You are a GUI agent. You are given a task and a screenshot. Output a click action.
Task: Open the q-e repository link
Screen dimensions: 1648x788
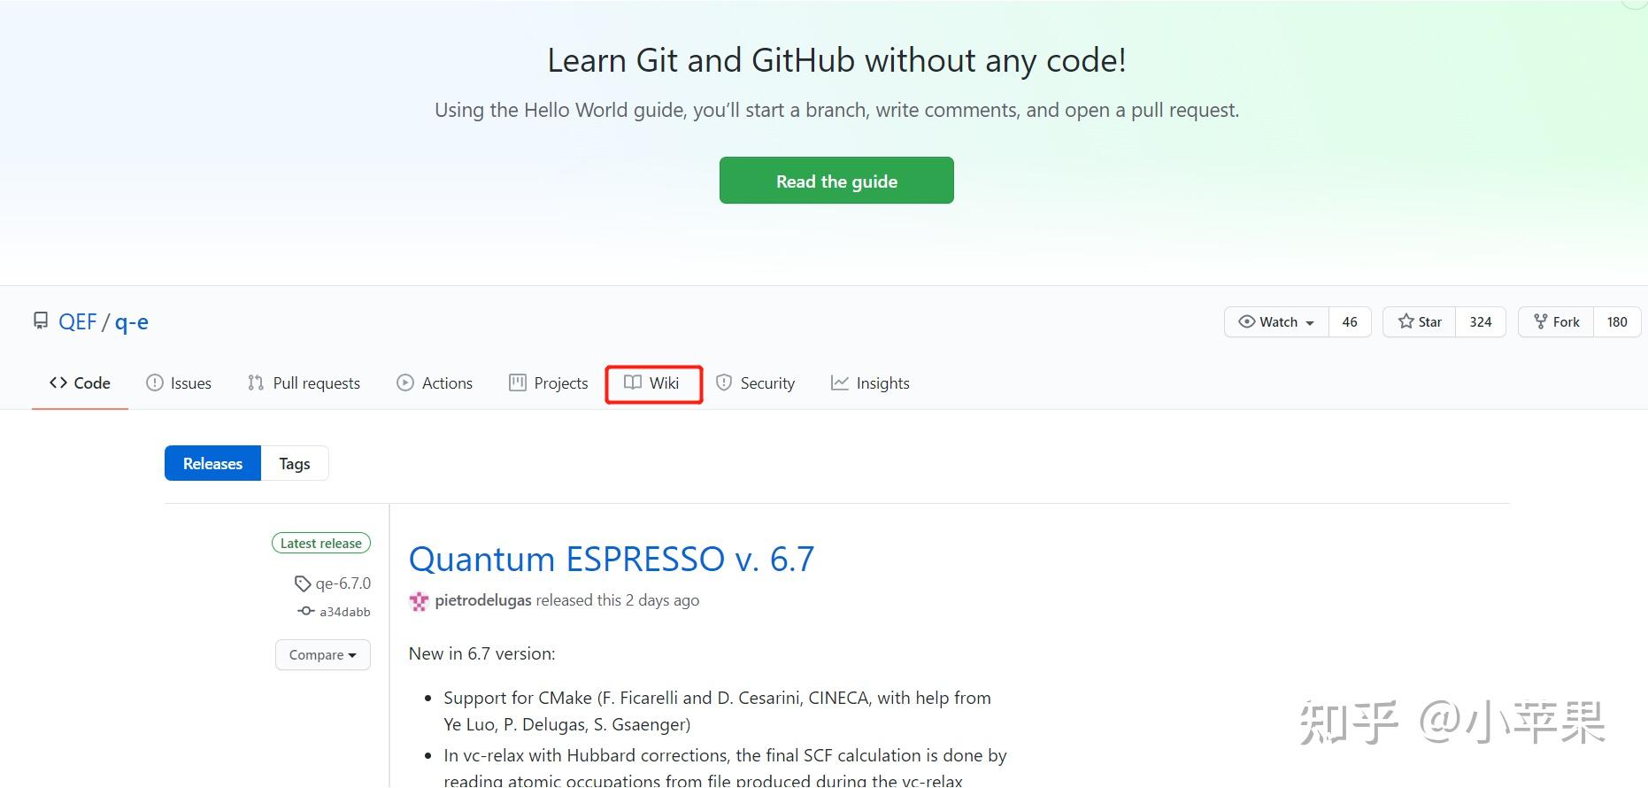tap(132, 321)
